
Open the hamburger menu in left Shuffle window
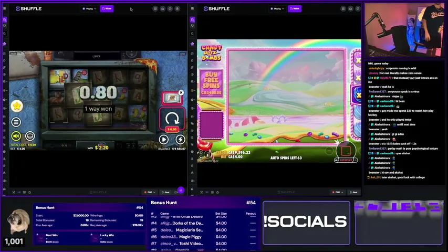coord(4,8)
